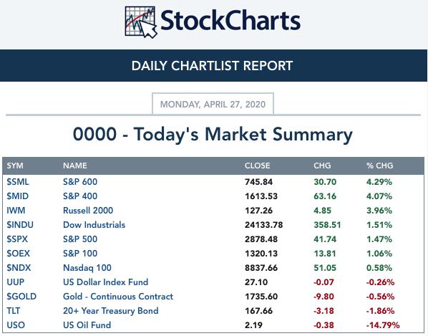This screenshot has width=428, height=336.
Task: Open the $SML symbol link
Action: pyautogui.click(x=18, y=182)
